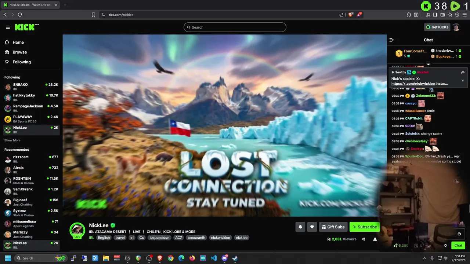Send message with Chat button
The image size is (470, 264).
(458, 246)
